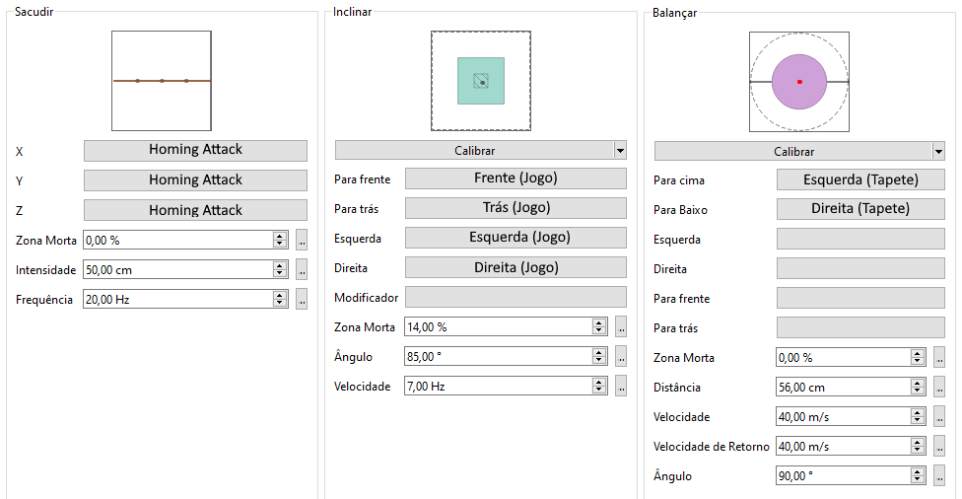Open the Balançar Calibrar dropdown arrow

click(938, 152)
